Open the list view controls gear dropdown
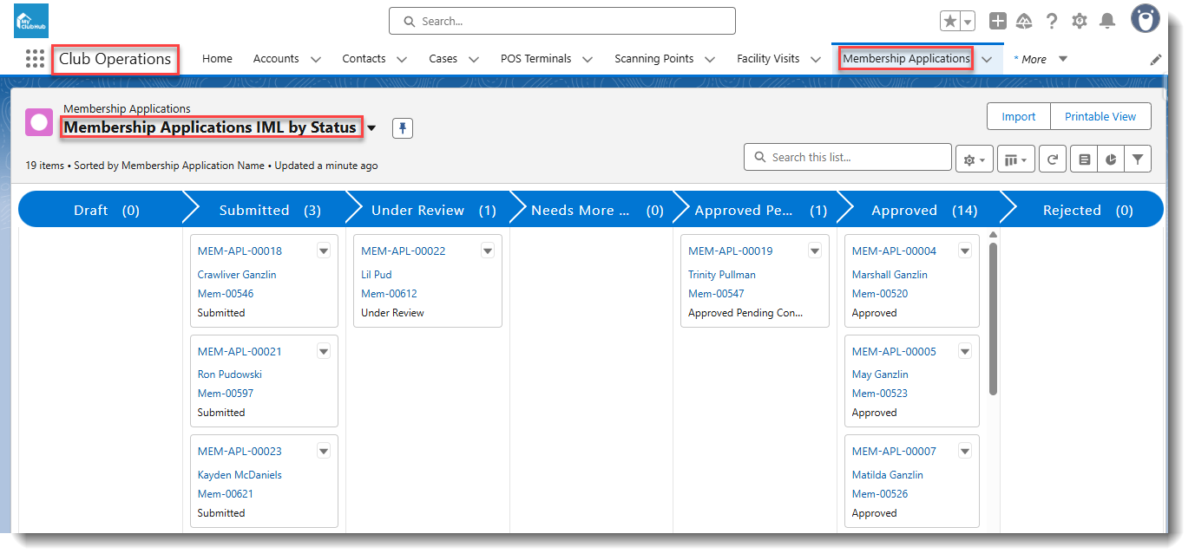Screen dimensions: 1195x560 coord(974,159)
